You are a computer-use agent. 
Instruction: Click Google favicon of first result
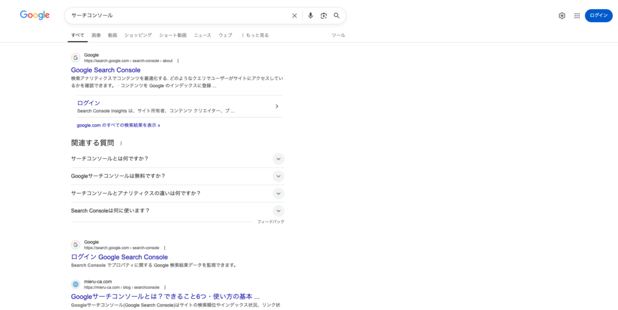tap(75, 58)
